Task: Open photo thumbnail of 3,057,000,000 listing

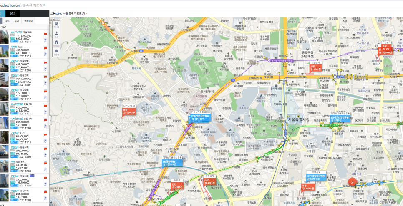Action: (x=4, y=80)
